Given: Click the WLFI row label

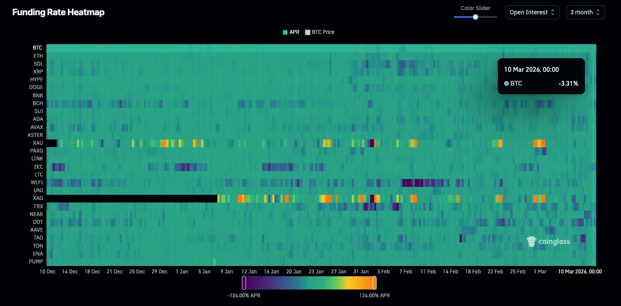Looking at the screenshot, I should click(x=37, y=183).
